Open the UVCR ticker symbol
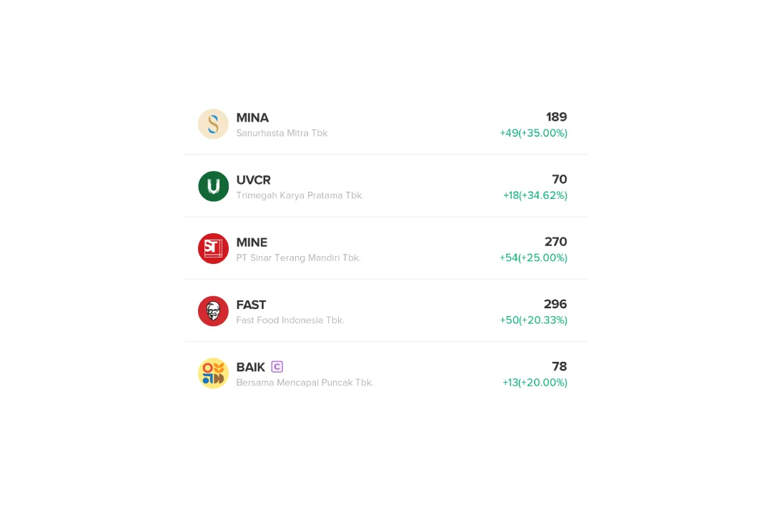Viewport: 772px width, 515px height. click(x=253, y=180)
